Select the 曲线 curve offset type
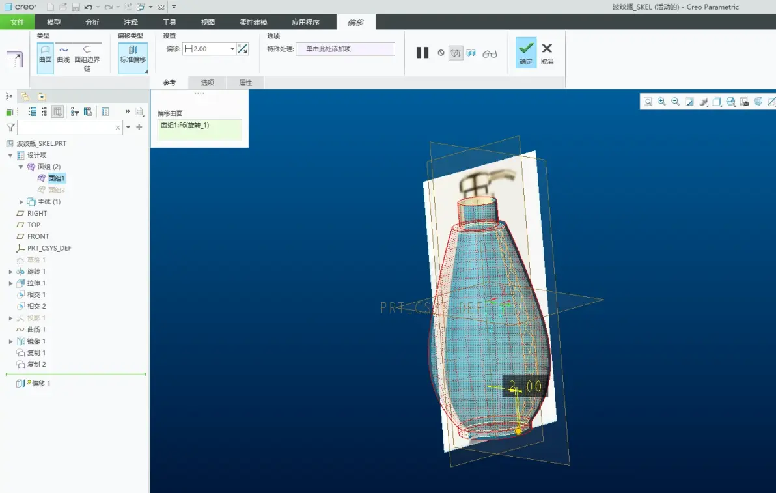The height and width of the screenshot is (493, 776). [x=63, y=55]
